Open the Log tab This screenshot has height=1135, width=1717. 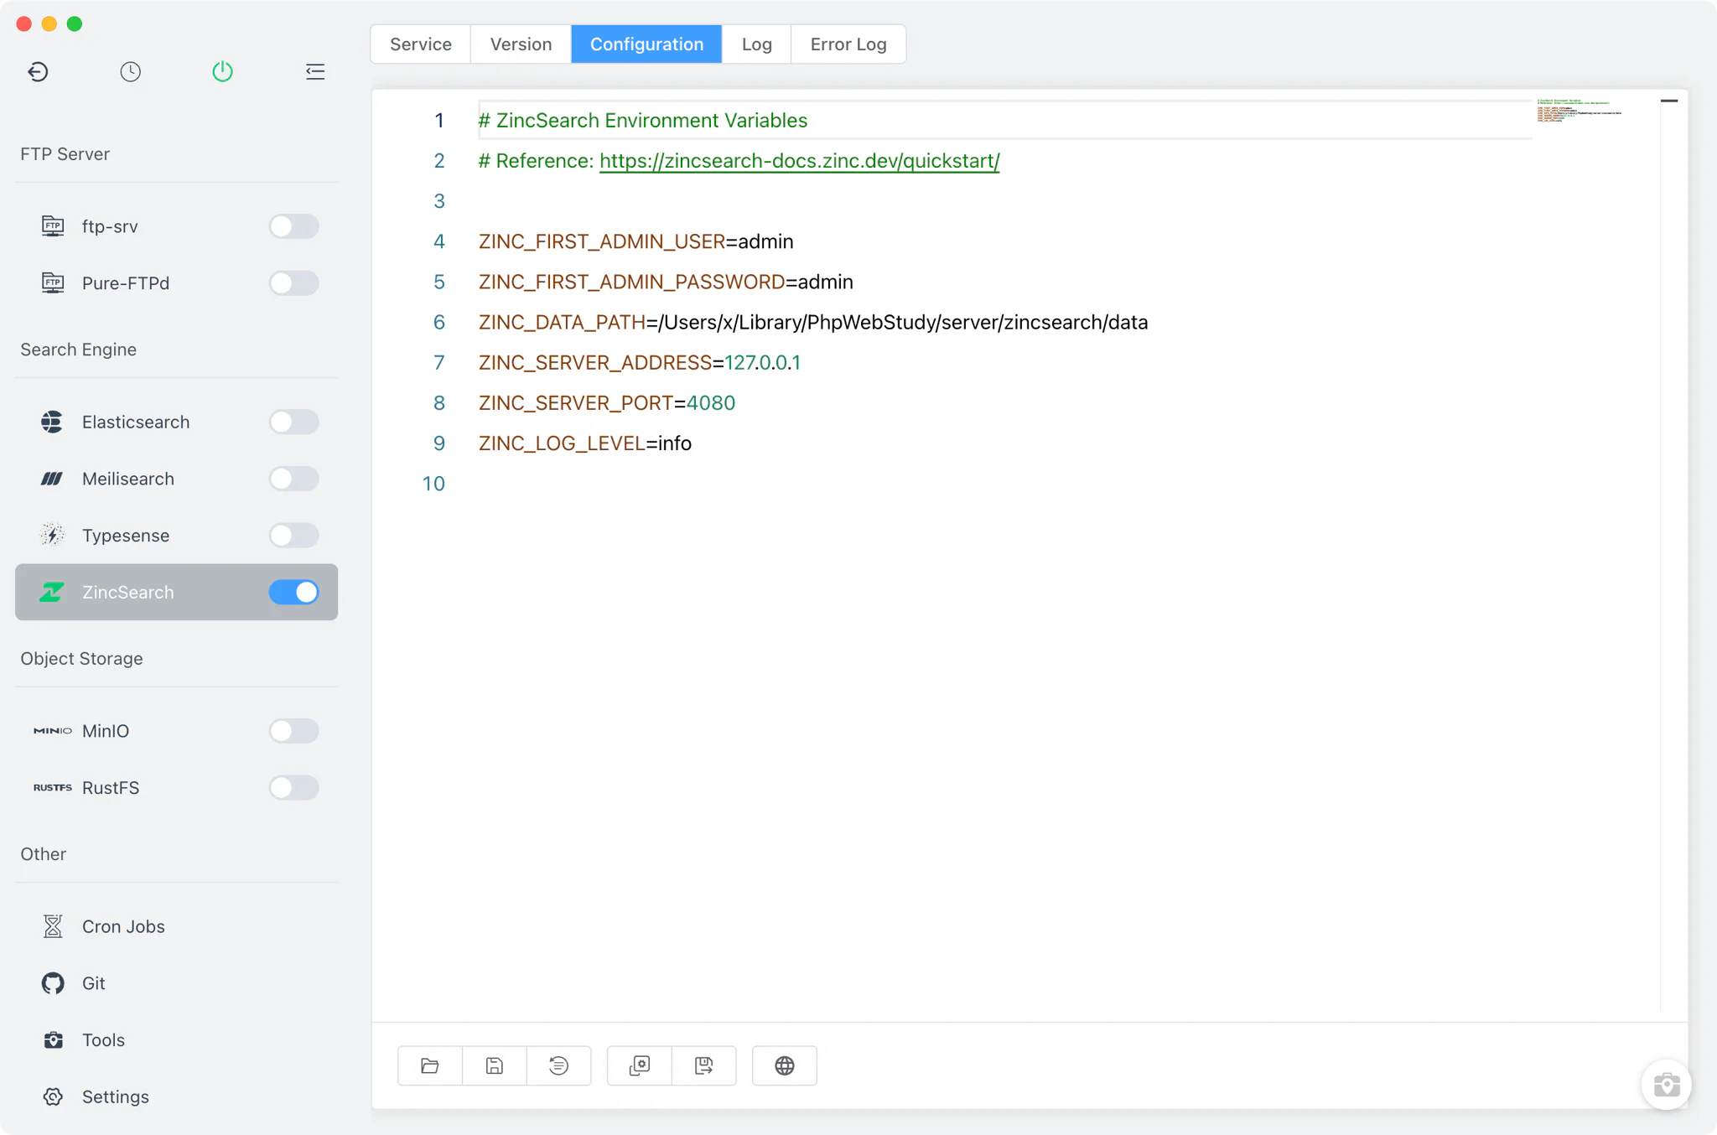pos(756,44)
